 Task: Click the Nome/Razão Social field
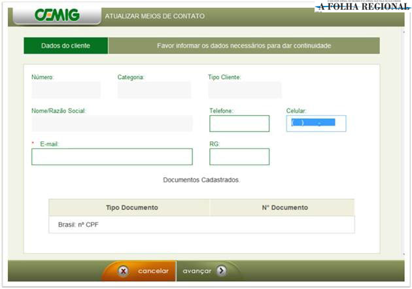[112, 124]
